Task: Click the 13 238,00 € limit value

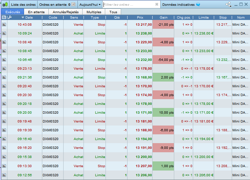Action: (204, 33)
